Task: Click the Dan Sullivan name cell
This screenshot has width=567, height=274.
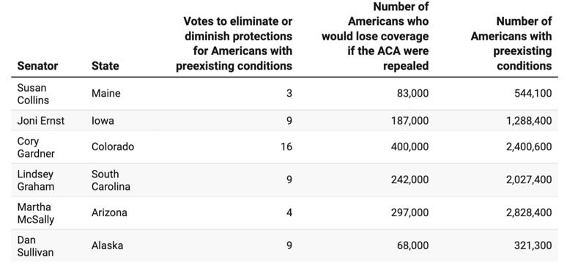Action: [x=35, y=246]
